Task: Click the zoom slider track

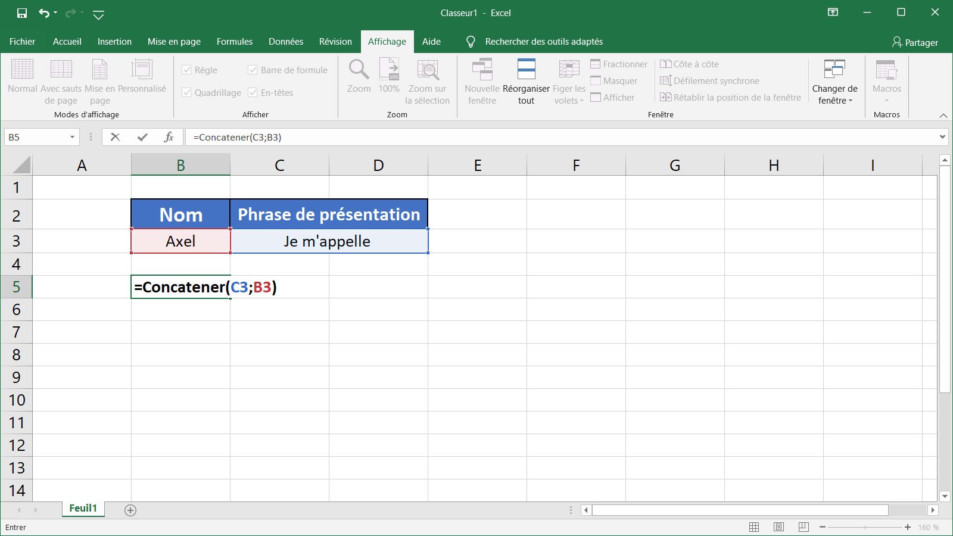Action: [x=865, y=527]
